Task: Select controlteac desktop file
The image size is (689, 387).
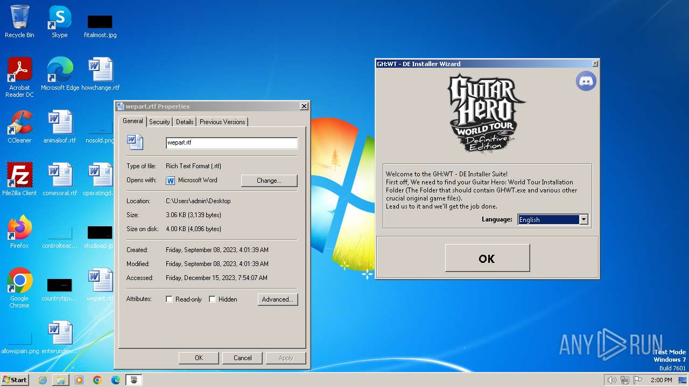Action: click(60, 237)
